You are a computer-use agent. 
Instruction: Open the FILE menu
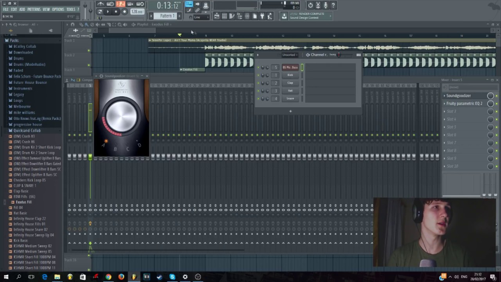[6, 9]
